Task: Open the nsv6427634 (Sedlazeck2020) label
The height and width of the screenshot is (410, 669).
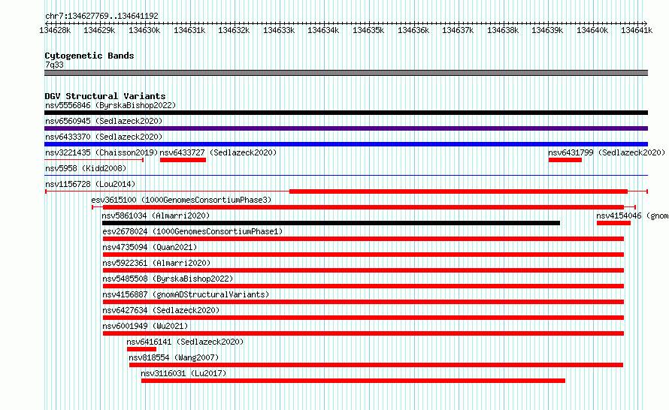Action: click(x=161, y=310)
